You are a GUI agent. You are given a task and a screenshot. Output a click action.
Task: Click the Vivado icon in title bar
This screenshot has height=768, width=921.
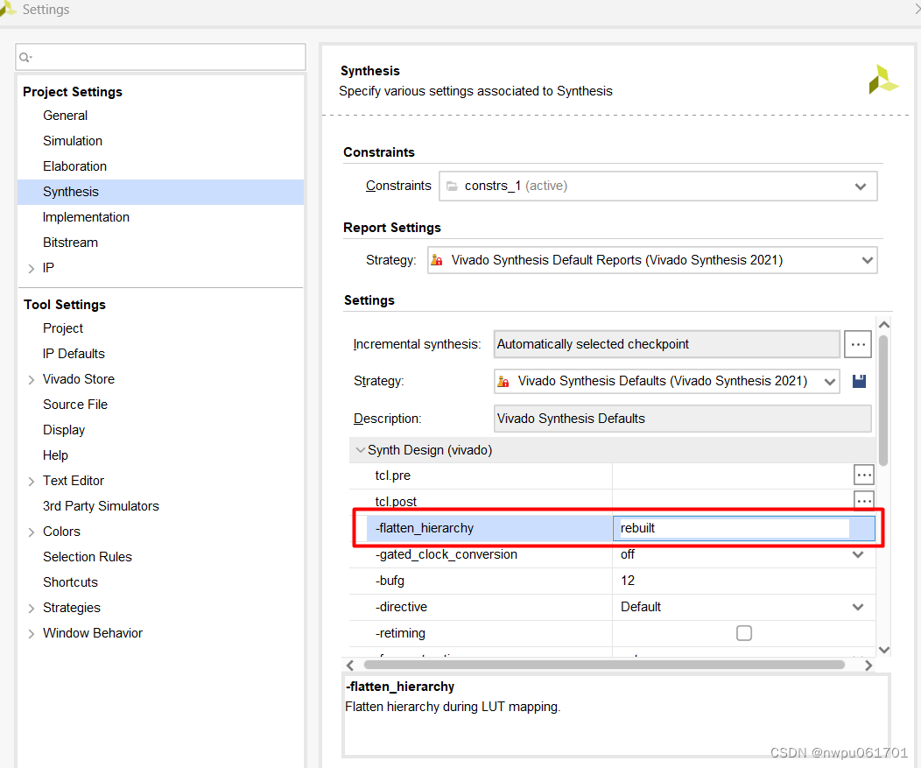7,8
